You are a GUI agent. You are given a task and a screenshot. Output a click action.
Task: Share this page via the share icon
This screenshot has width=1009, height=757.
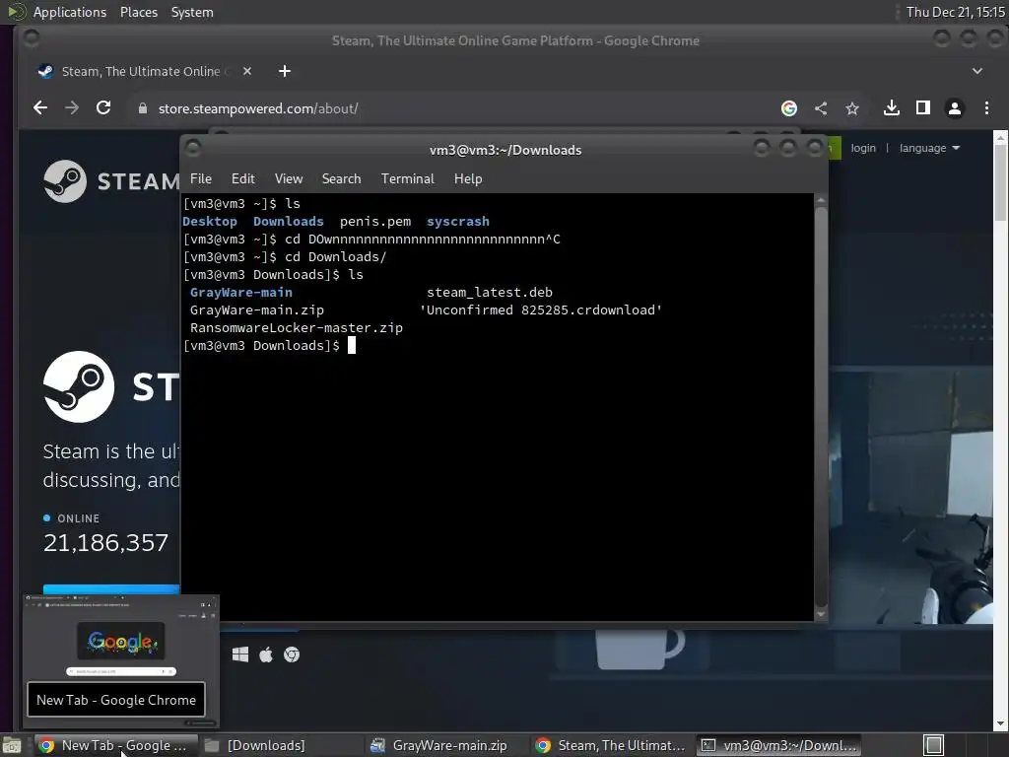point(821,108)
